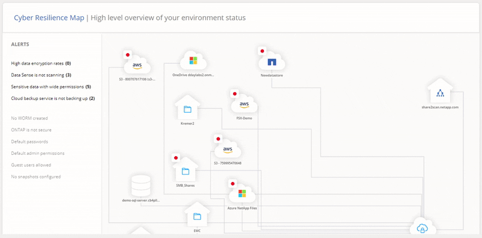This screenshot has width=482, height=238.
Task: Click the Azure NetApp Files label
Action: tap(242, 208)
